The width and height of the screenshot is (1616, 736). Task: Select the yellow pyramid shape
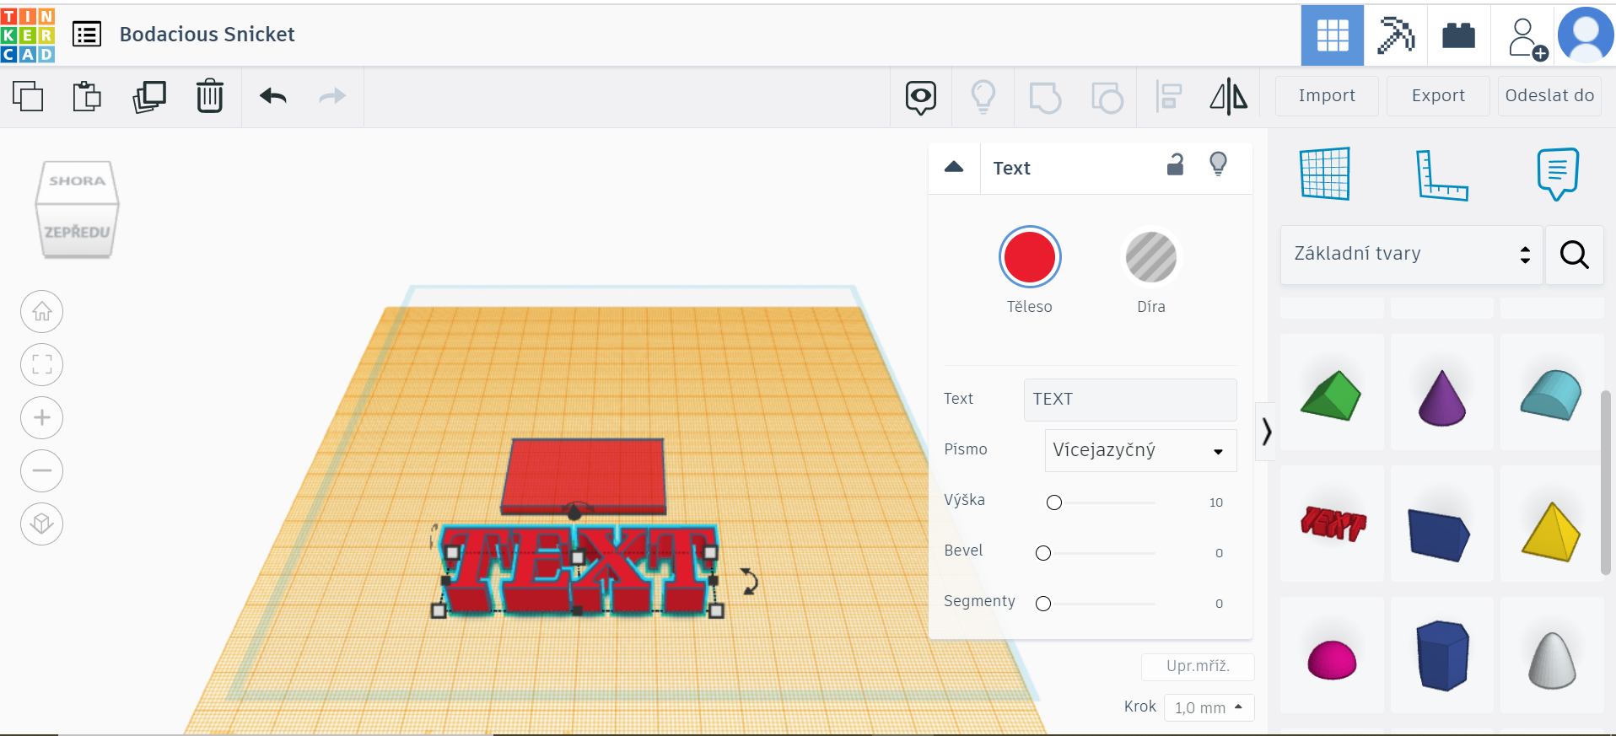click(1552, 531)
